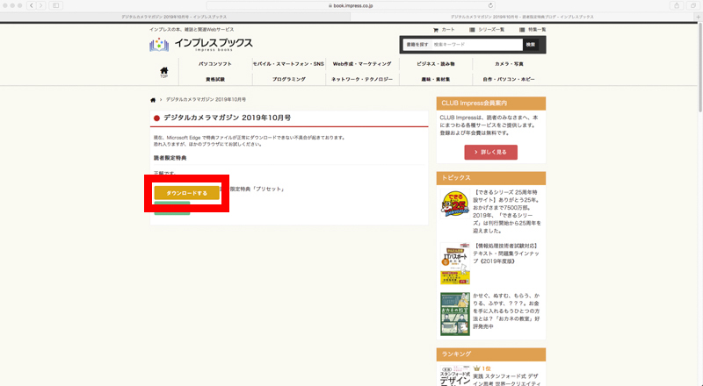
Task: Go back with Safari back arrow
Action: [x=32, y=5]
